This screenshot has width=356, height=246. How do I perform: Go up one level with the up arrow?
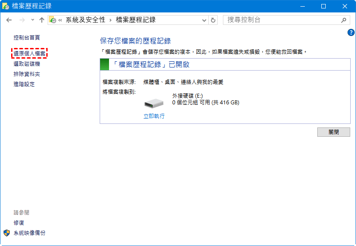point(41,20)
